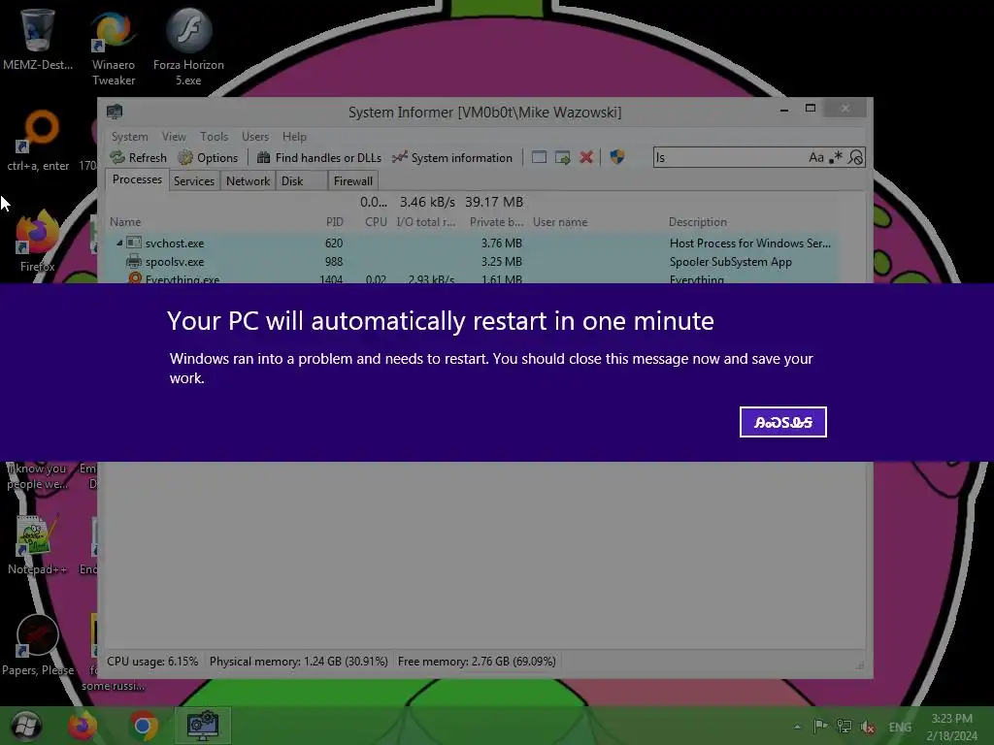The width and height of the screenshot is (994, 745).
Task: Click 3.25 MB private bytes cell
Action: click(x=501, y=262)
